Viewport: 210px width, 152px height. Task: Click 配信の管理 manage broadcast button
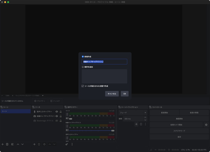point(194,112)
